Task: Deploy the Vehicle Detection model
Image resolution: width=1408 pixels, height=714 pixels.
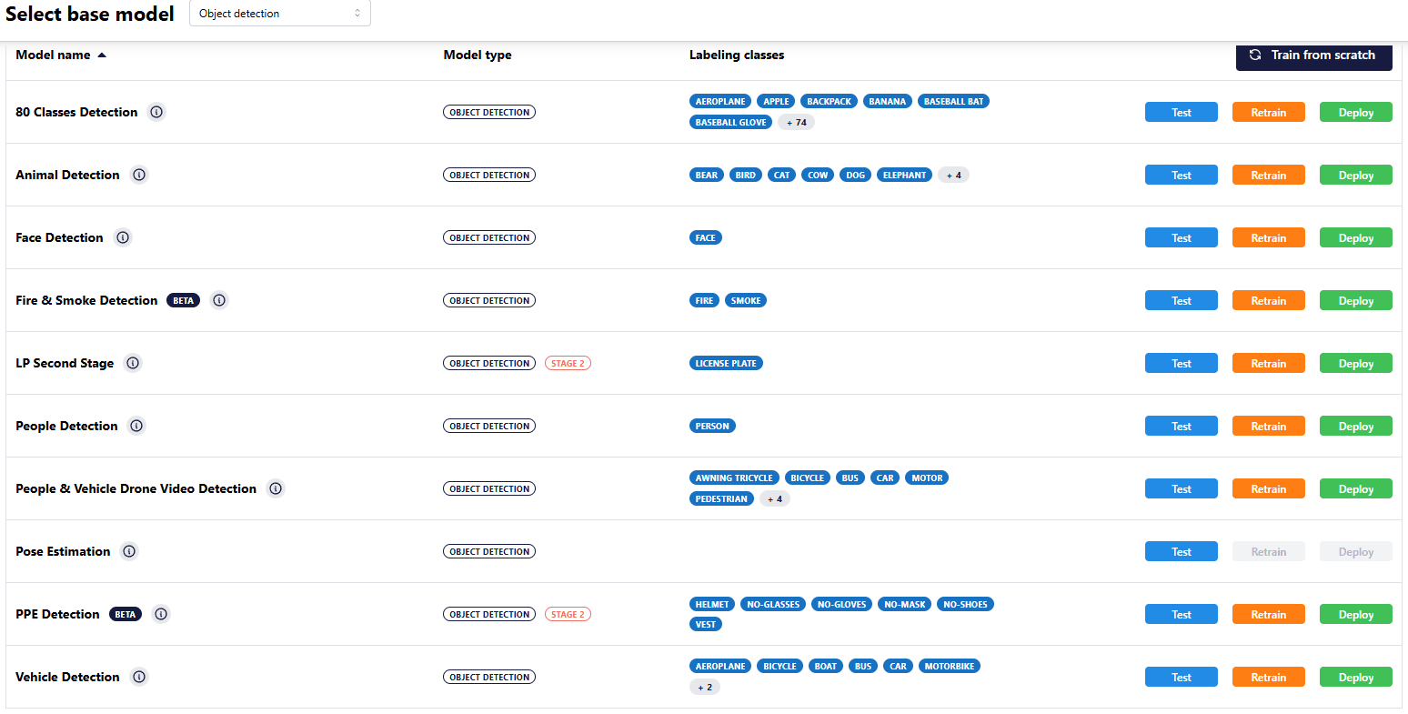Action: coord(1355,677)
